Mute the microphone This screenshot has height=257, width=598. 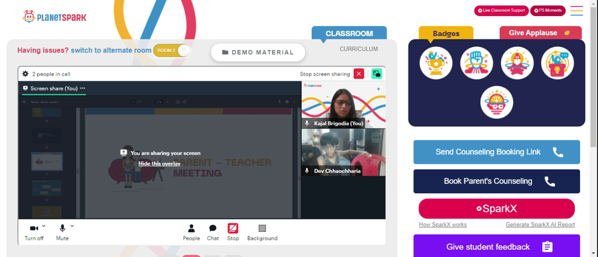click(62, 232)
